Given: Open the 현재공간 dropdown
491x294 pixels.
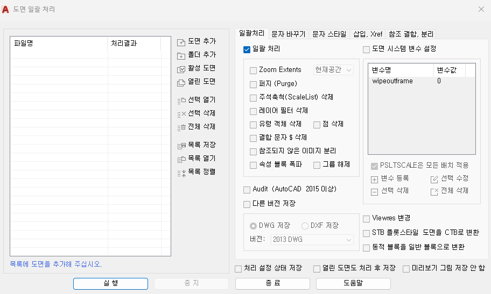Looking at the screenshot, I should coord(333,70).
